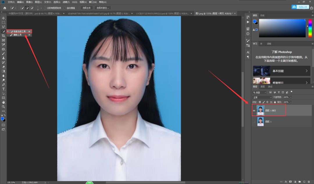Open the 滤镜(T) menu
The height and width of the screenshot is (184, 314).
click(65, 2)
